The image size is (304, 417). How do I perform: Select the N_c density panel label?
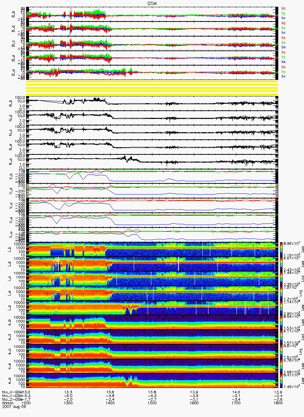(11, 132)
